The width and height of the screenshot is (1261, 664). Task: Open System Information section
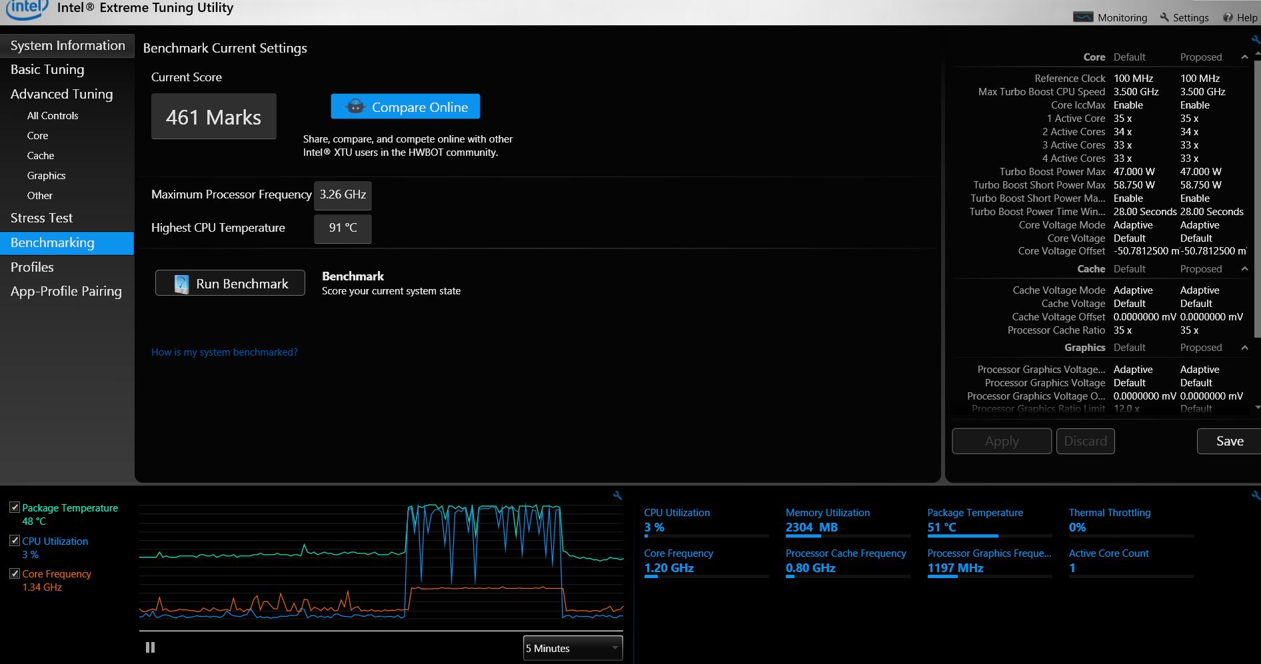click(67, 45)
